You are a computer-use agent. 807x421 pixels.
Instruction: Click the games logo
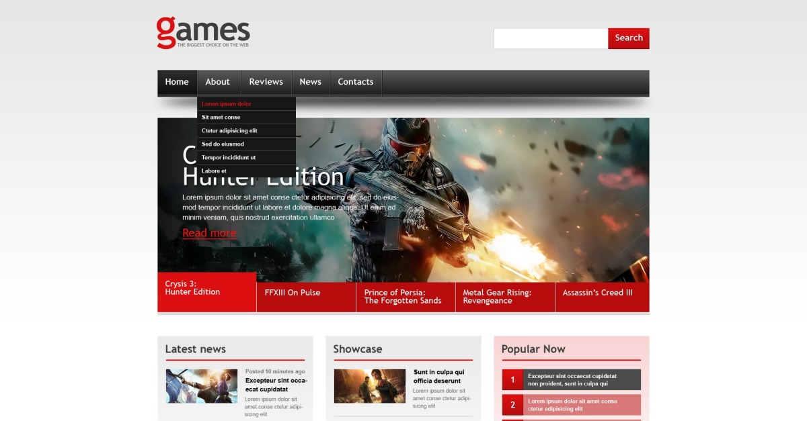pyautogui.click(x=203, y=32)
